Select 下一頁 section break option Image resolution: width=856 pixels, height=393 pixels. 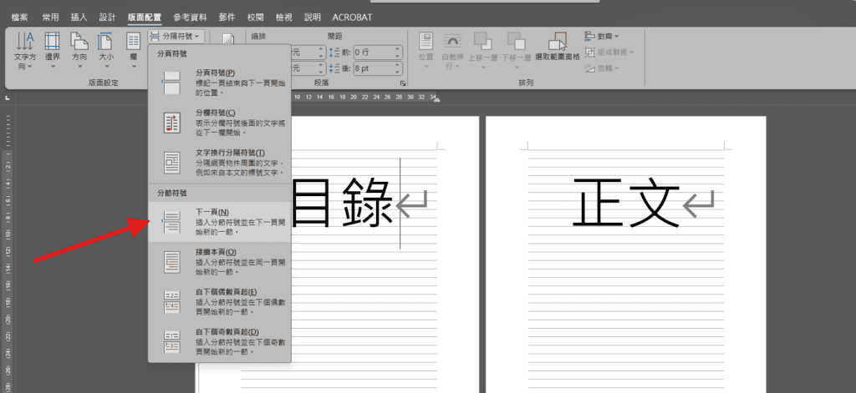[x=219, y=221]
